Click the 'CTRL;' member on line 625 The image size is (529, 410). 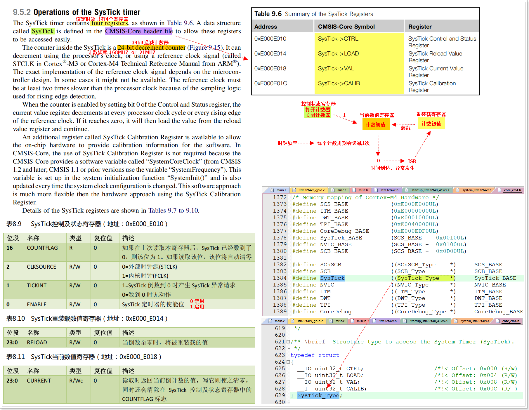tap(355, 369)
